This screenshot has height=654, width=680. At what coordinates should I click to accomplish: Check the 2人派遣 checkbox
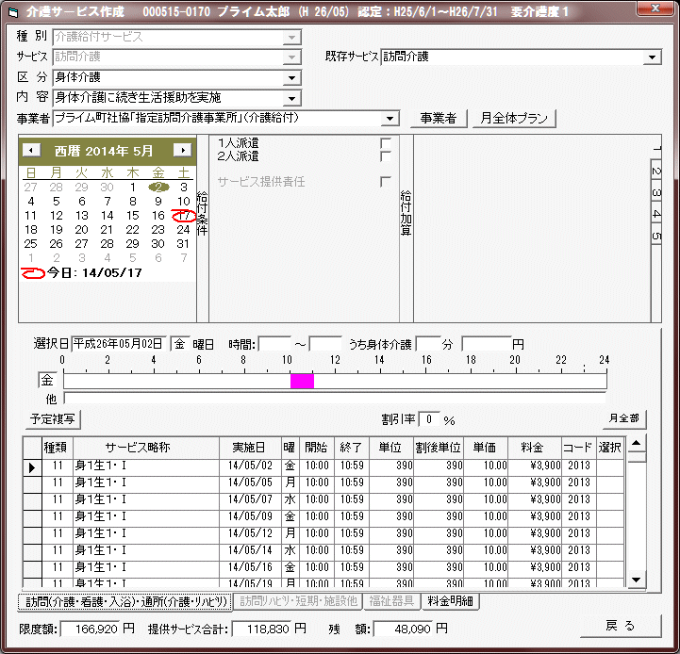[385, 155]
